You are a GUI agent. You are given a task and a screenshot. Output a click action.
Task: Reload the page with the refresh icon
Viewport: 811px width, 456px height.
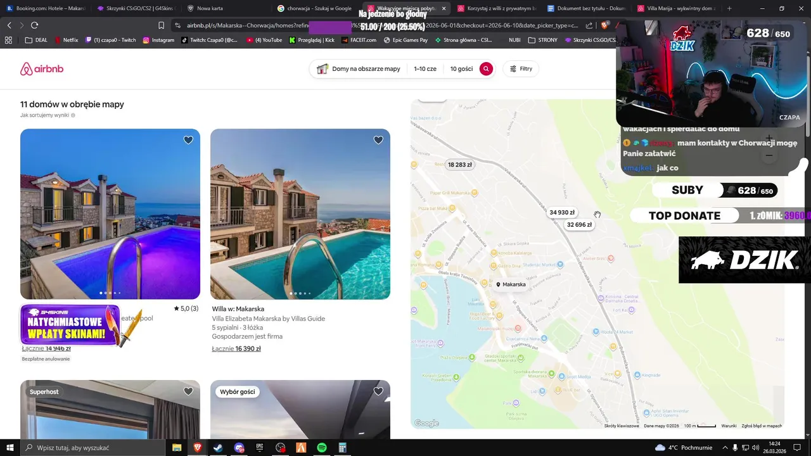(34, 25)
